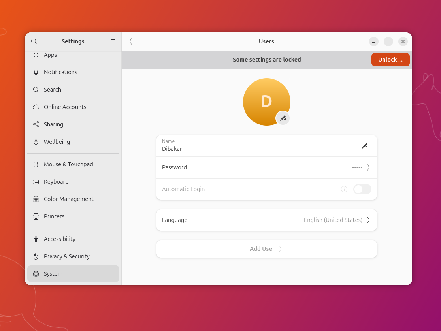Click the Unlock… button
Image resolution: width=441 pixels, height=331 pixels.
click(390, 60)
